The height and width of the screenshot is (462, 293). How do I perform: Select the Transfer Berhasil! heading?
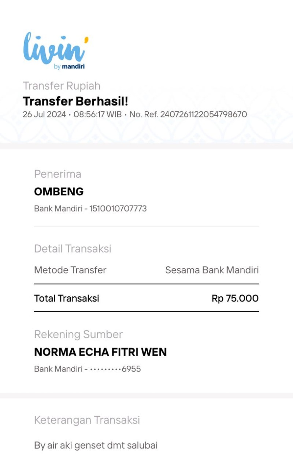click(x=75, y=101)
